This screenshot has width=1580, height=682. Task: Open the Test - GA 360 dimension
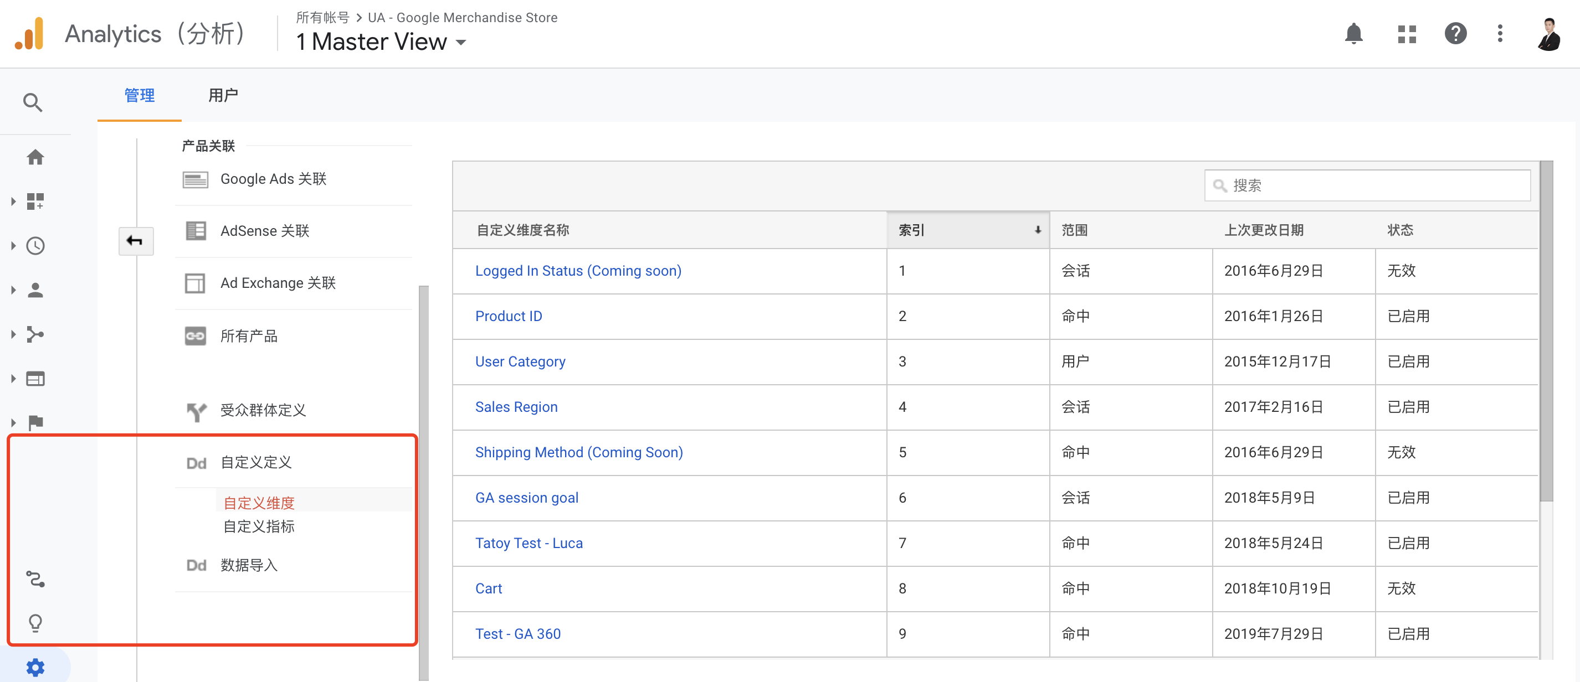517,634
